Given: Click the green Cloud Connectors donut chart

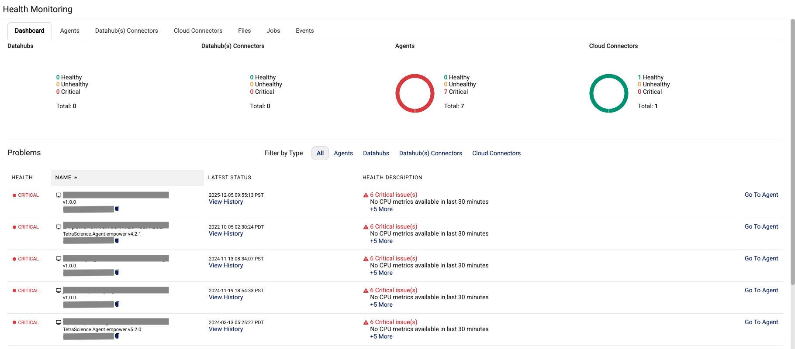Looking at the screenshot, I should point(609,93).
